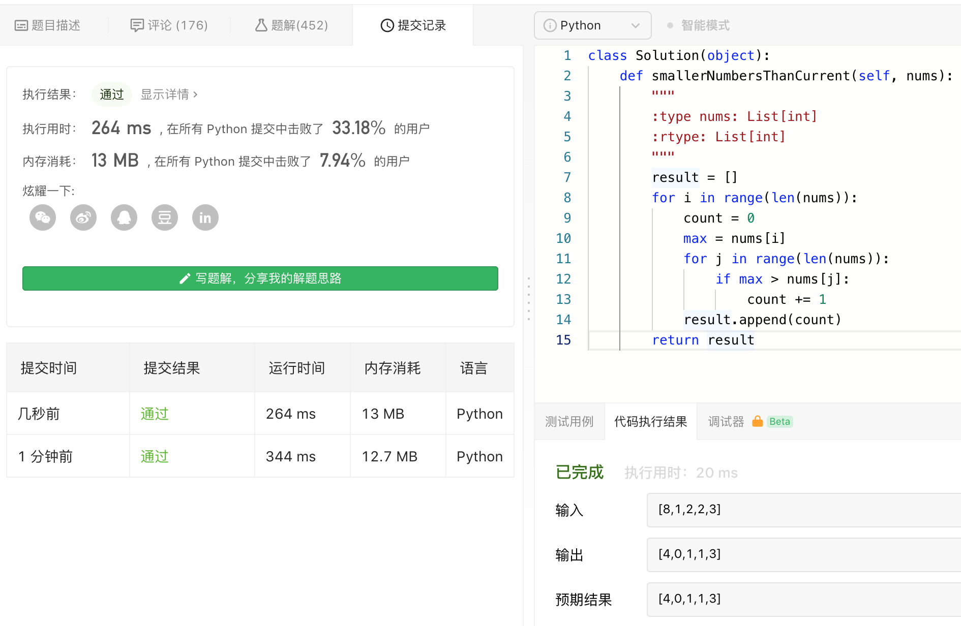Image resolution: width=961 pixels, height=626 pixels.
Task: Click the 输出 field value
Action: click(804, 554)
